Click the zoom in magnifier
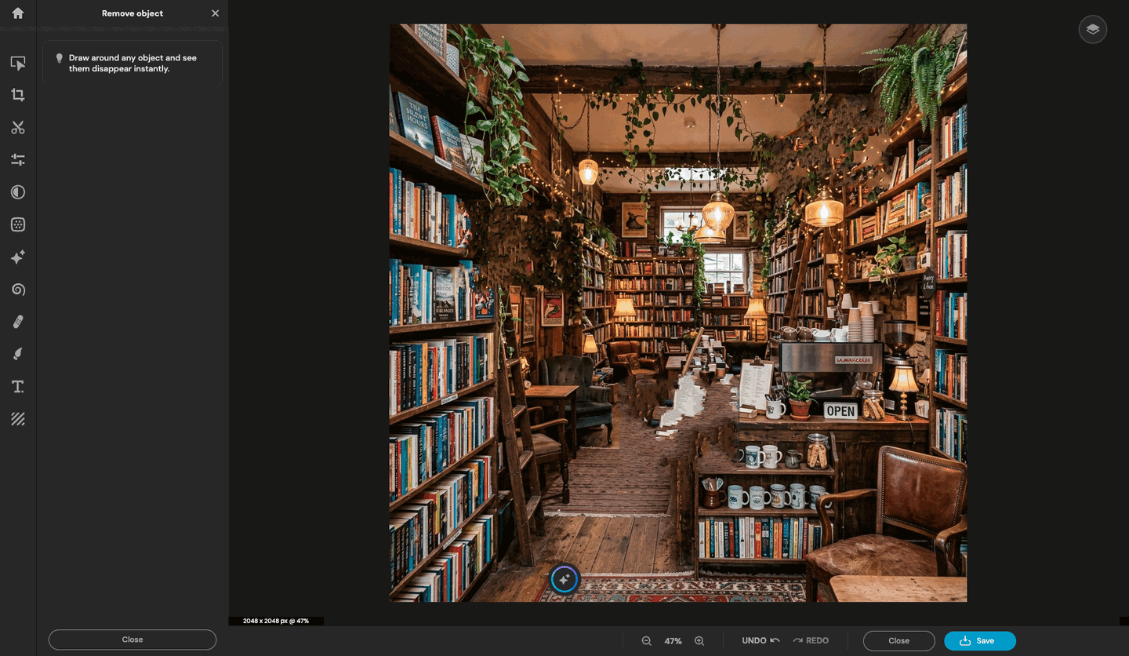The height and width of the screenshot is (656, 1129). (x=699, y=641)
